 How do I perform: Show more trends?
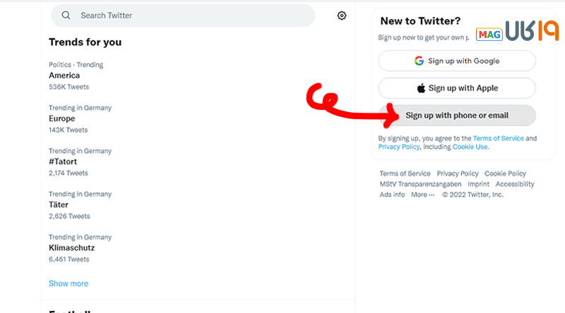(69, 283)
